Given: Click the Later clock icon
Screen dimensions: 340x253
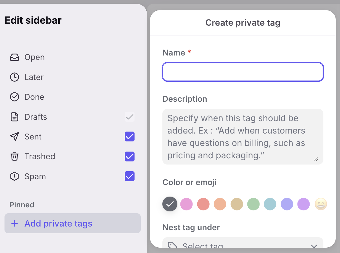Looking at the screenshot, I should tap(14, 77).
